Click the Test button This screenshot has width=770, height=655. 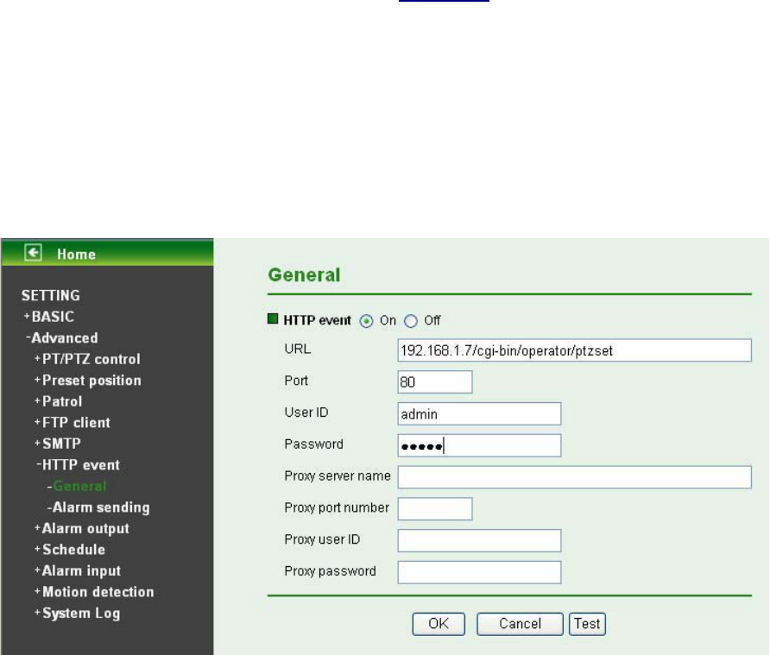tap(587, 624)
